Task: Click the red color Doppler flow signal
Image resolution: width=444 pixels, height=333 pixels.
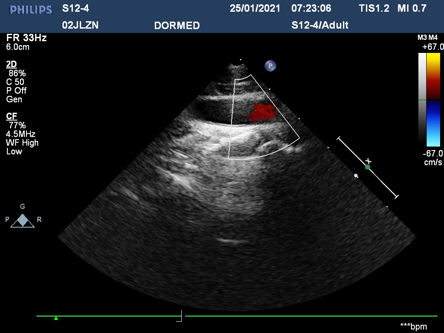Action: 261,112
